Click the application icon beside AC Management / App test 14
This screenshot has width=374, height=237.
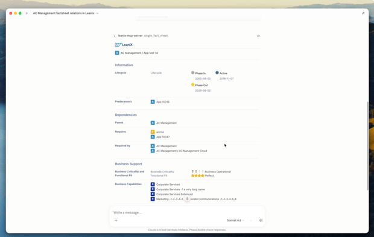point(117,53)
